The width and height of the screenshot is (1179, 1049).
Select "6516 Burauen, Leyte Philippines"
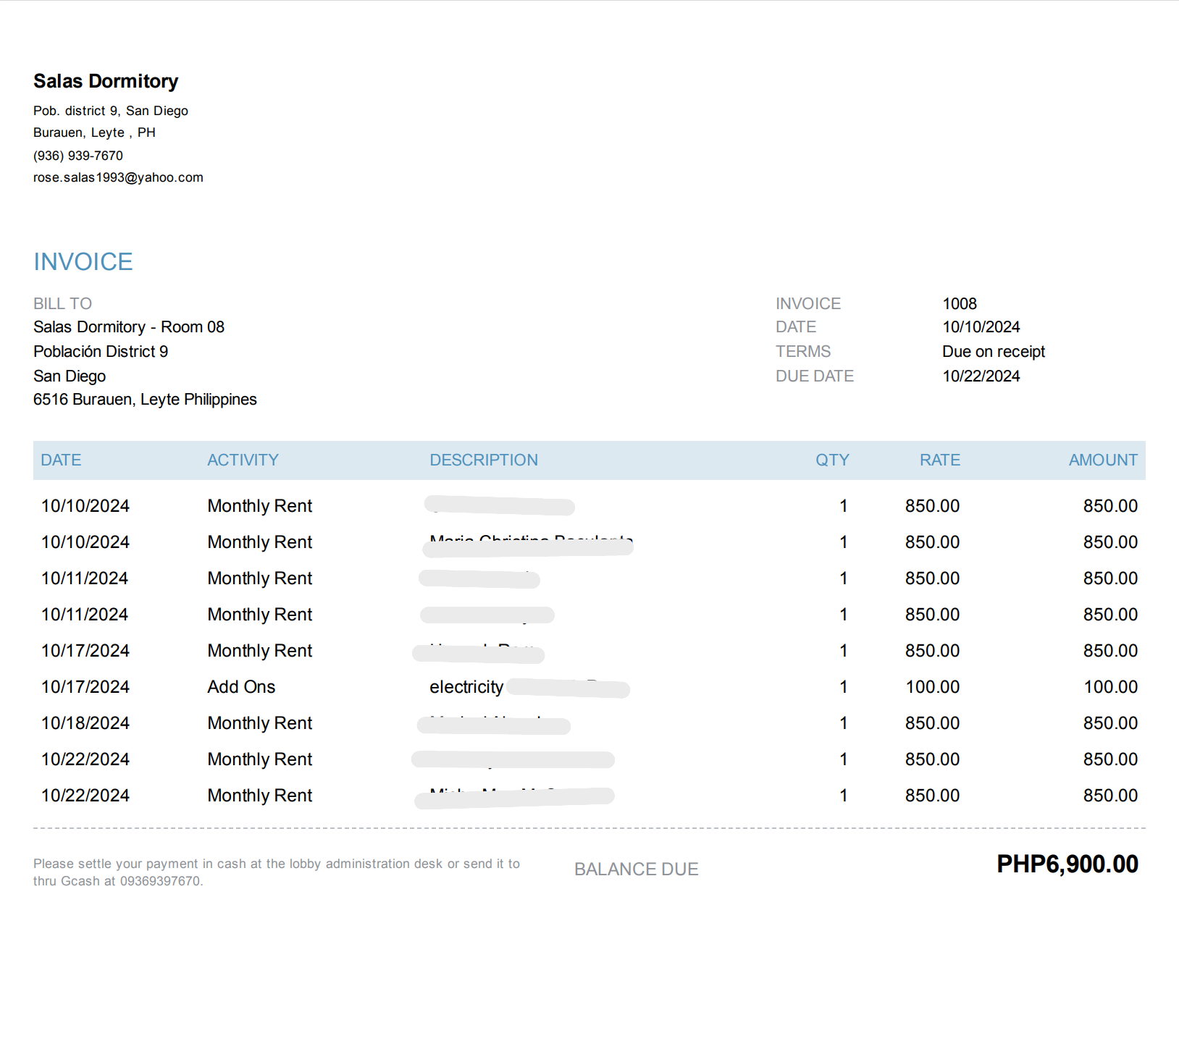(145, 400)
